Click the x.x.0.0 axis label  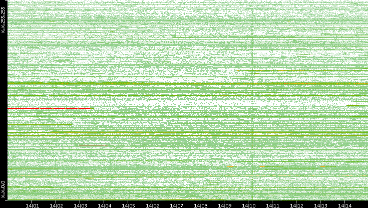[3, 189]
